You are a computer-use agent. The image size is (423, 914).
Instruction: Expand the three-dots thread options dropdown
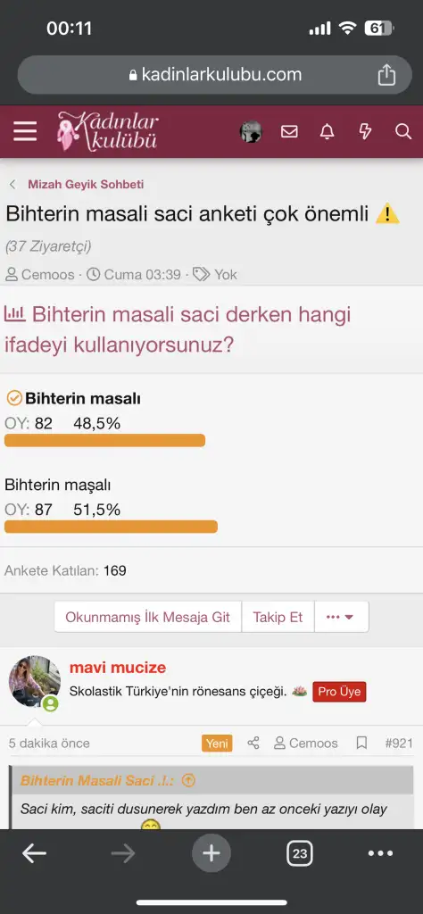342,617
